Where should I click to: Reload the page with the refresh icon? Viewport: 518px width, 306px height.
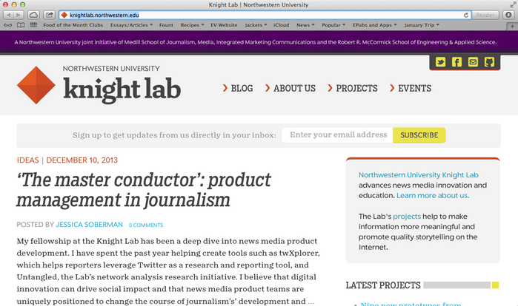coord(466,15)
